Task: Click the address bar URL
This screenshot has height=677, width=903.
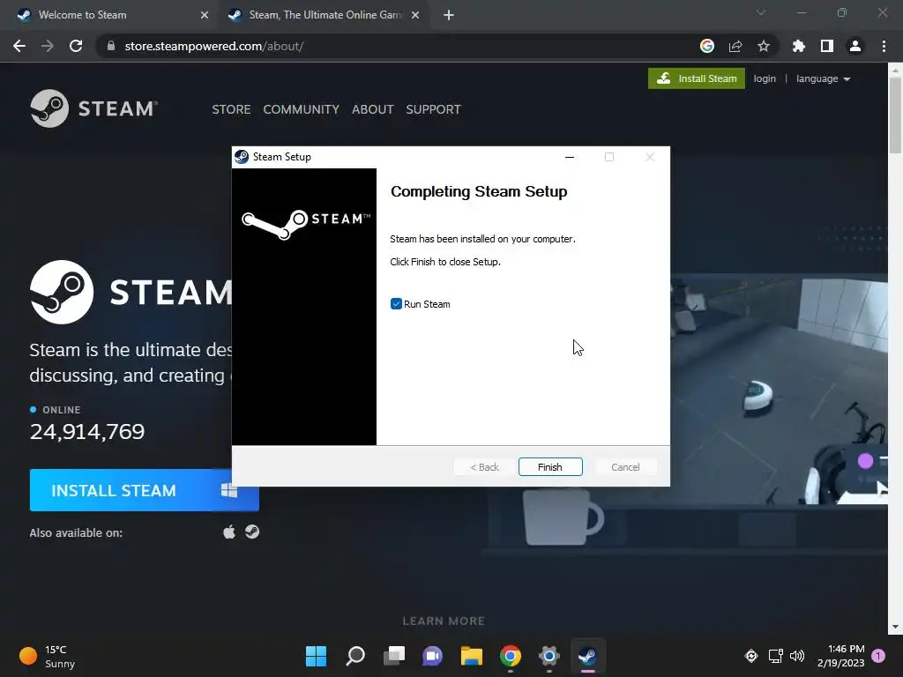Action: pyautogui.click(x=213, y=46)
